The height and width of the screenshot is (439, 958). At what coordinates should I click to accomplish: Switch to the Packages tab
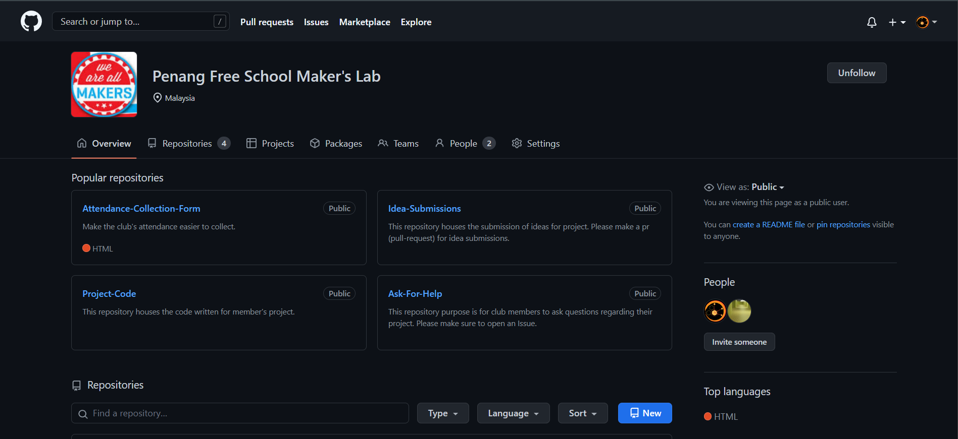pyautogui.click(x=336, y=144)
